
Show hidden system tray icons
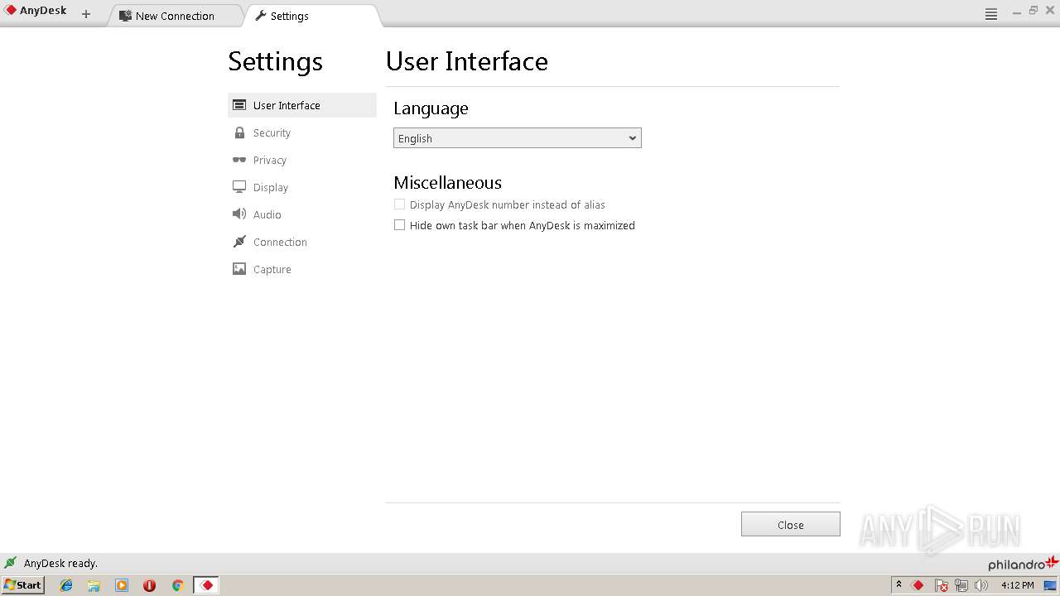[x=899, y=585]
